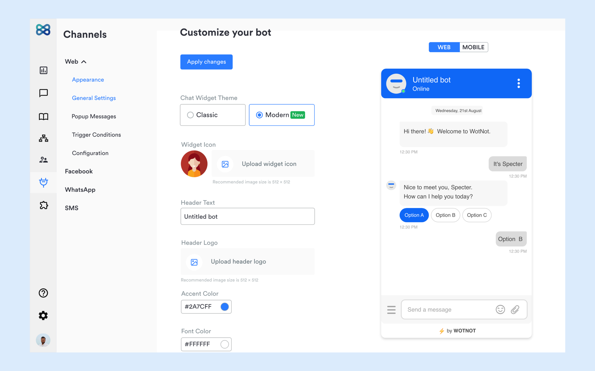The width and height of the screenshot is (595, 371).
Task: Click the contacts/people icon in sidebar
Action: (43, 159)
